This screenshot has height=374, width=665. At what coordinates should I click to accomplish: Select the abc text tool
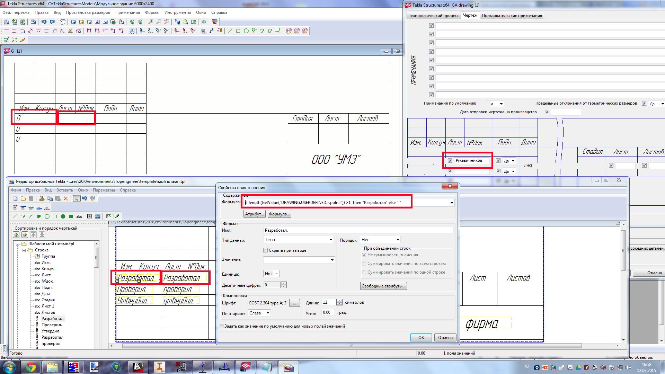(79, 216)
